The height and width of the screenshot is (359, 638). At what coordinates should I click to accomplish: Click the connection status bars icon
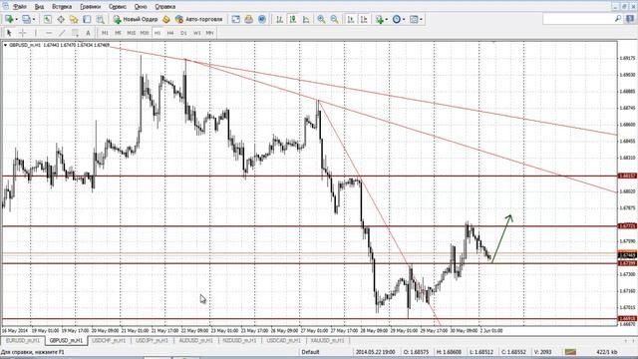[x=570, y=352]
